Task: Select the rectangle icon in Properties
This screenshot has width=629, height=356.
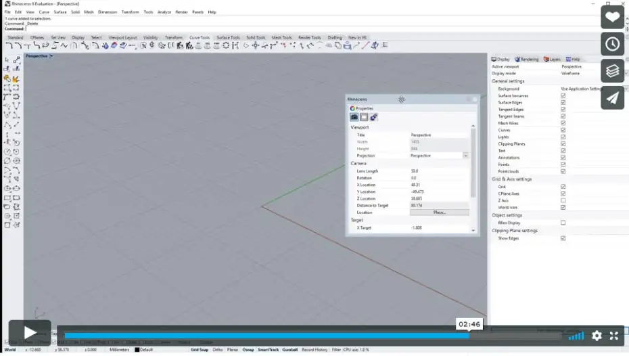Action: (364, 117)
